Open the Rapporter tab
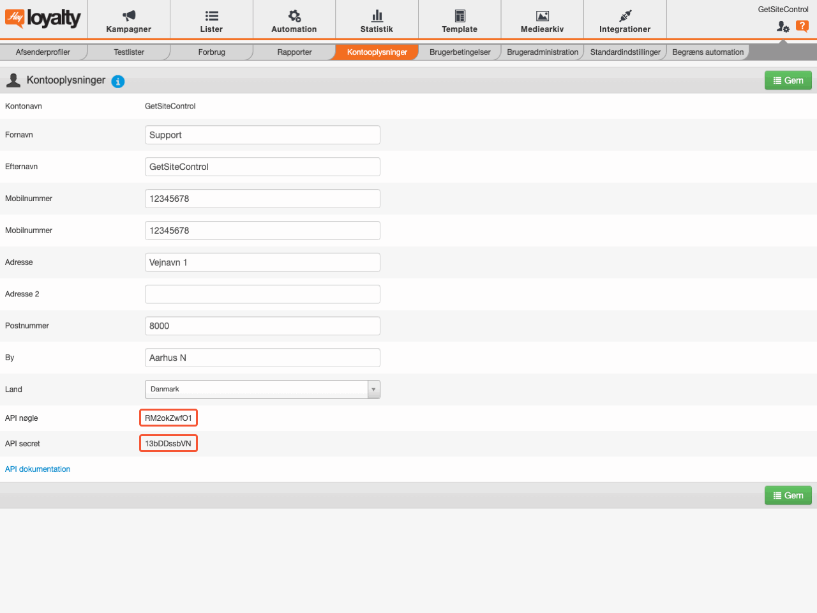 point(294,52)
